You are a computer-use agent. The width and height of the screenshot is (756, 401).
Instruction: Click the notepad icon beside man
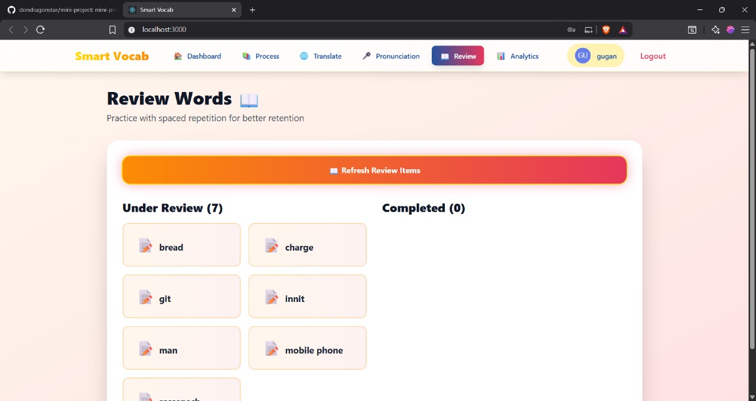[x=145, y=349]
